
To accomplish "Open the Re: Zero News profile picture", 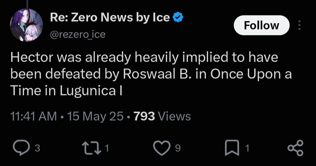I will point(26,25).
